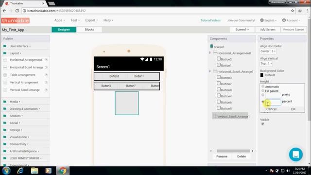Open the English language dropdown
This screenshot has height=175, width=311.
268,20
